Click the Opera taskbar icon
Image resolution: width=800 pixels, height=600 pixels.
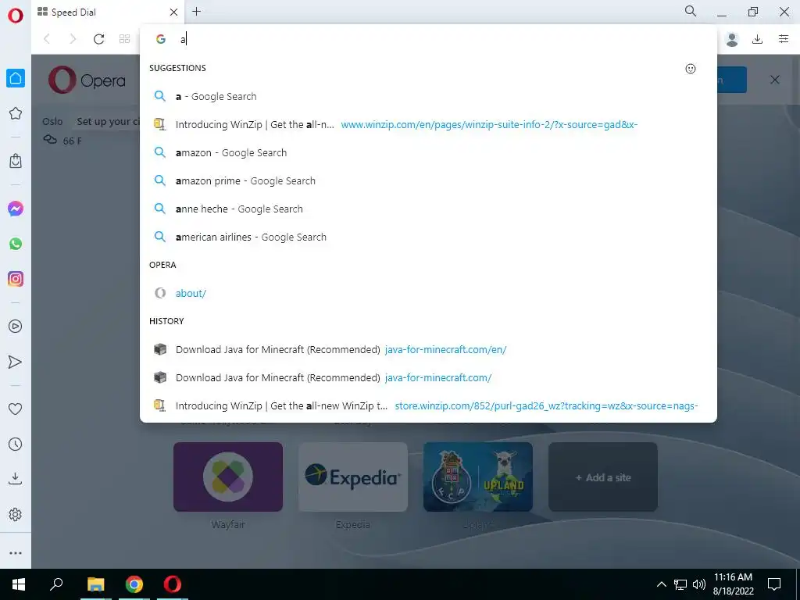(x=173, y=584)
